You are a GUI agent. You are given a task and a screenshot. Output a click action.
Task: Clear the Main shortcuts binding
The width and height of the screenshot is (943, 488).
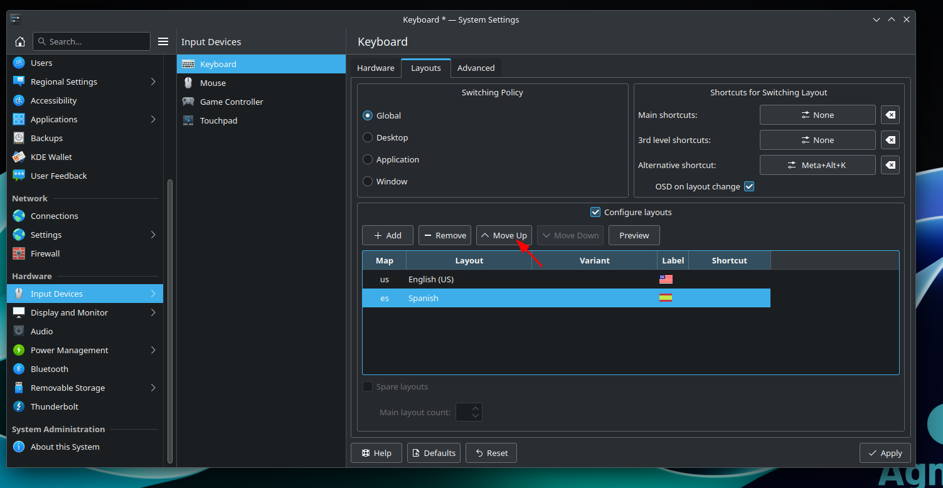(890, 115)
